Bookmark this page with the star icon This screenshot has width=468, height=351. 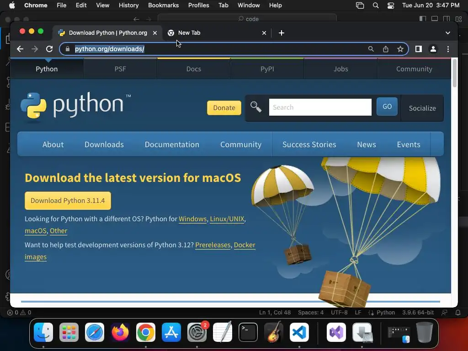pos(400,49)
